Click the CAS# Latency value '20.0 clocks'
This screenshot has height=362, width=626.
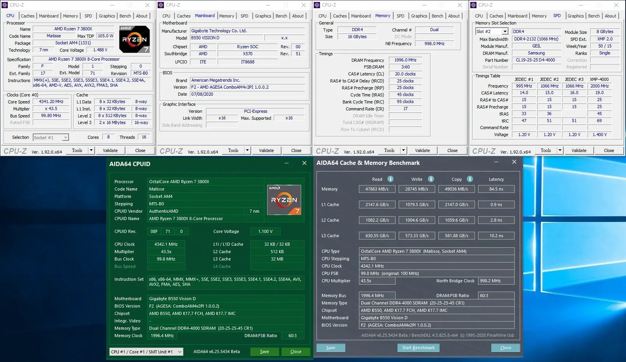coord(405,74)
